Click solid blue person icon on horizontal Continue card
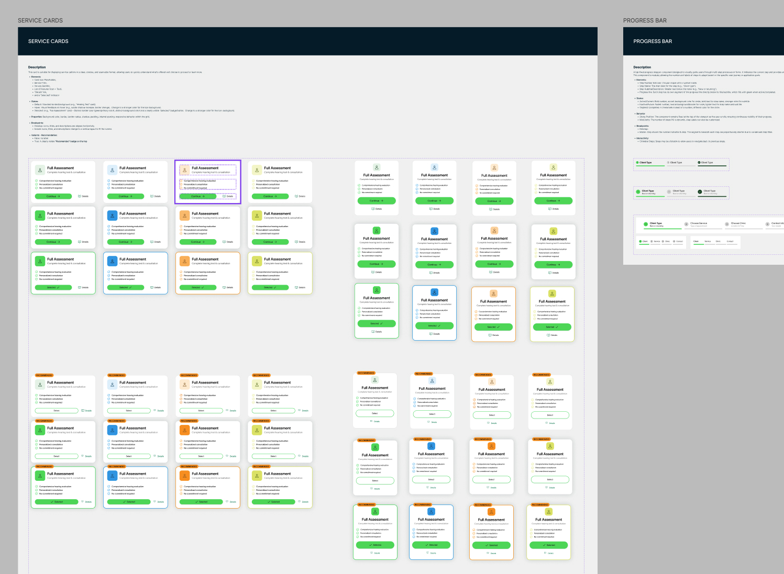This screenshot has width=784, height=574. point(112,216)
